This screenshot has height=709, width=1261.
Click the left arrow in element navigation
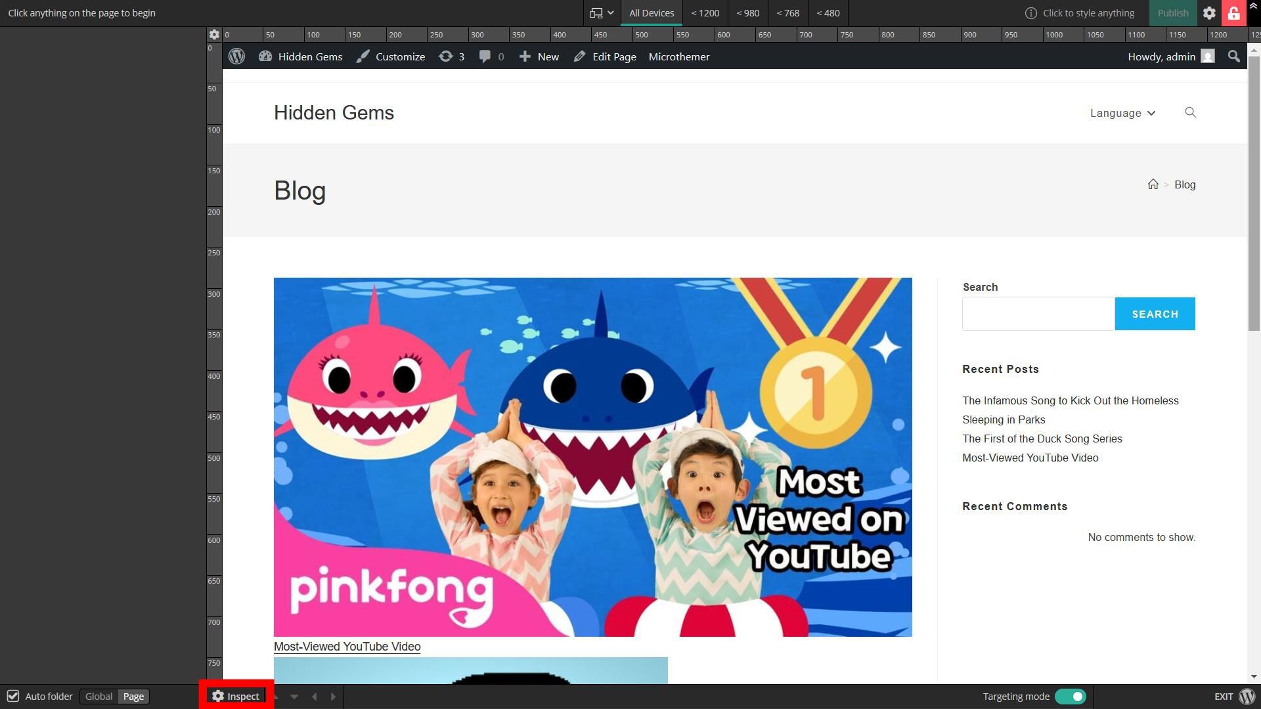pyautogui.click(x=314, y=697)
